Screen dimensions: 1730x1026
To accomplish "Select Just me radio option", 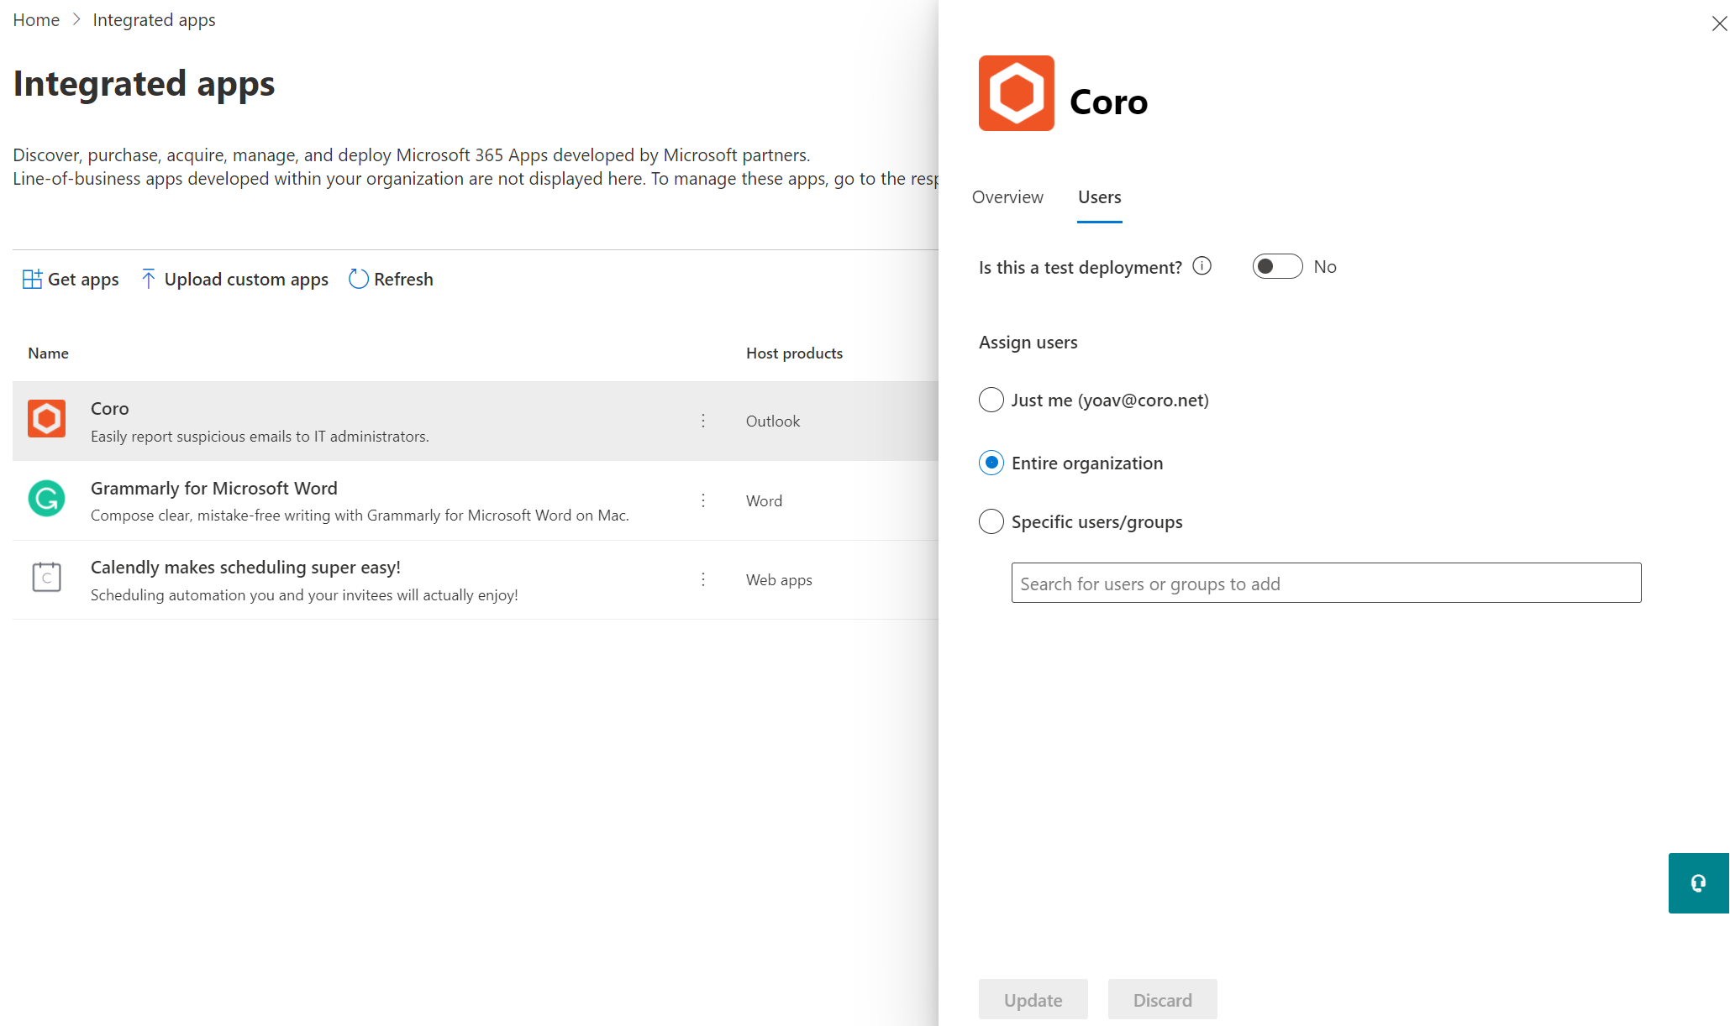I will (991, 400).
